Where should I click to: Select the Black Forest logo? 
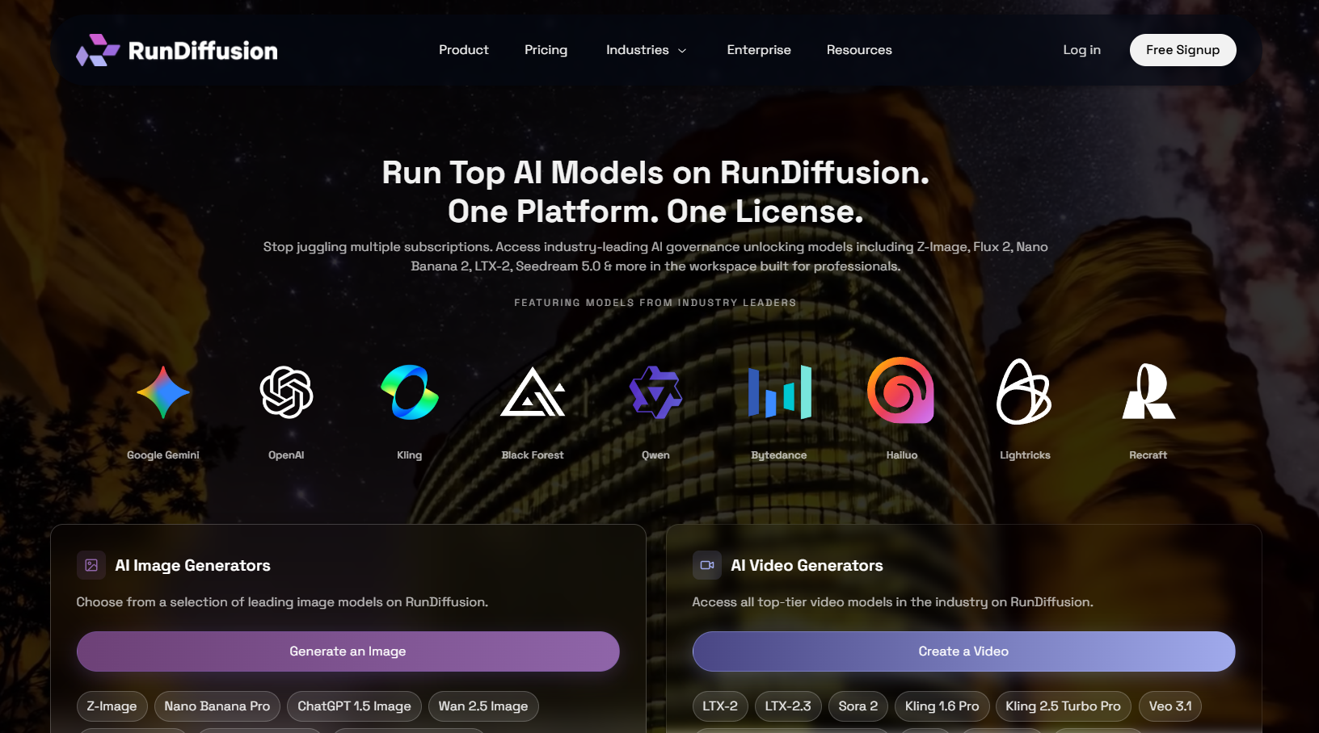pyautogui.click(x=533, y=392)
